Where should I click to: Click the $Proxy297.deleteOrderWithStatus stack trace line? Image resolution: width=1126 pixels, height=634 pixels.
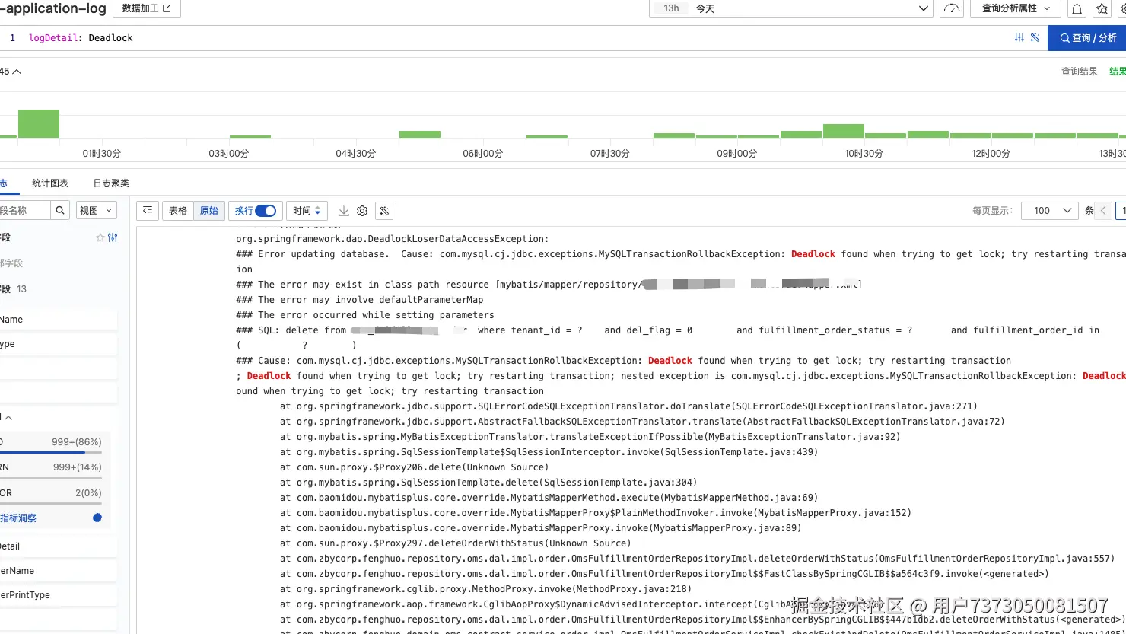coord(455,543)
